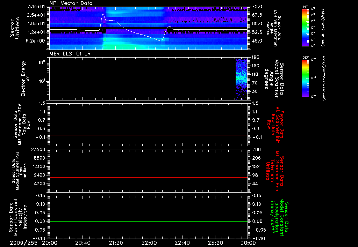358x247 pixels.
Task: Click the MEx ELS-01 LR panel title
Action: pos(70,54)
